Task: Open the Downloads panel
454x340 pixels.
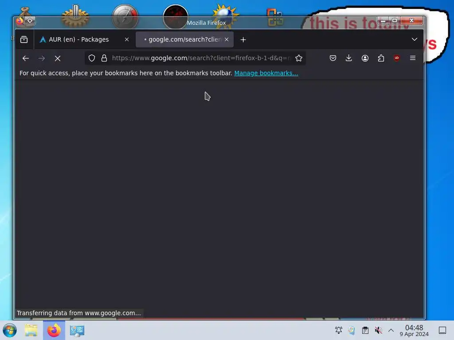Action: click(349, 58)
